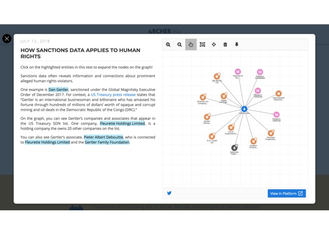Screen dimensions: 329x234
Task: Select the Passport 10926248 node
Action: click(x=258, y=90)
